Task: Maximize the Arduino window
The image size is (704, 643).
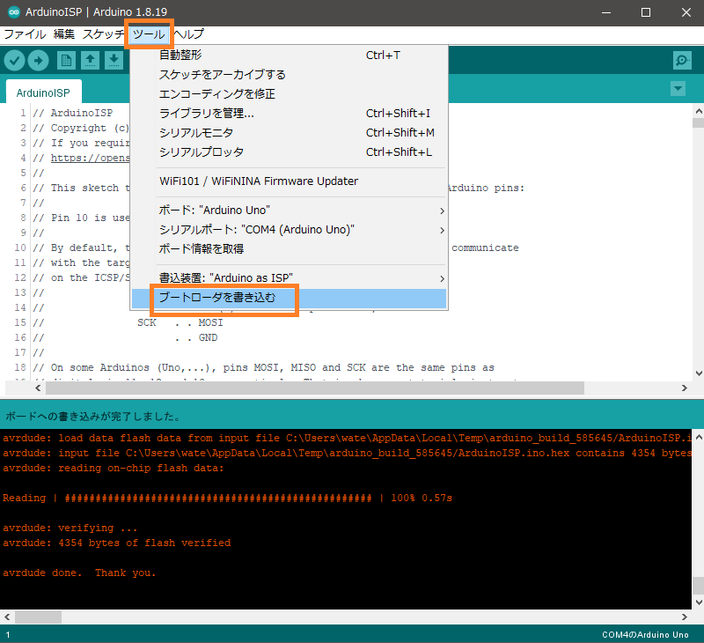Action: click(x=646, y=12)
